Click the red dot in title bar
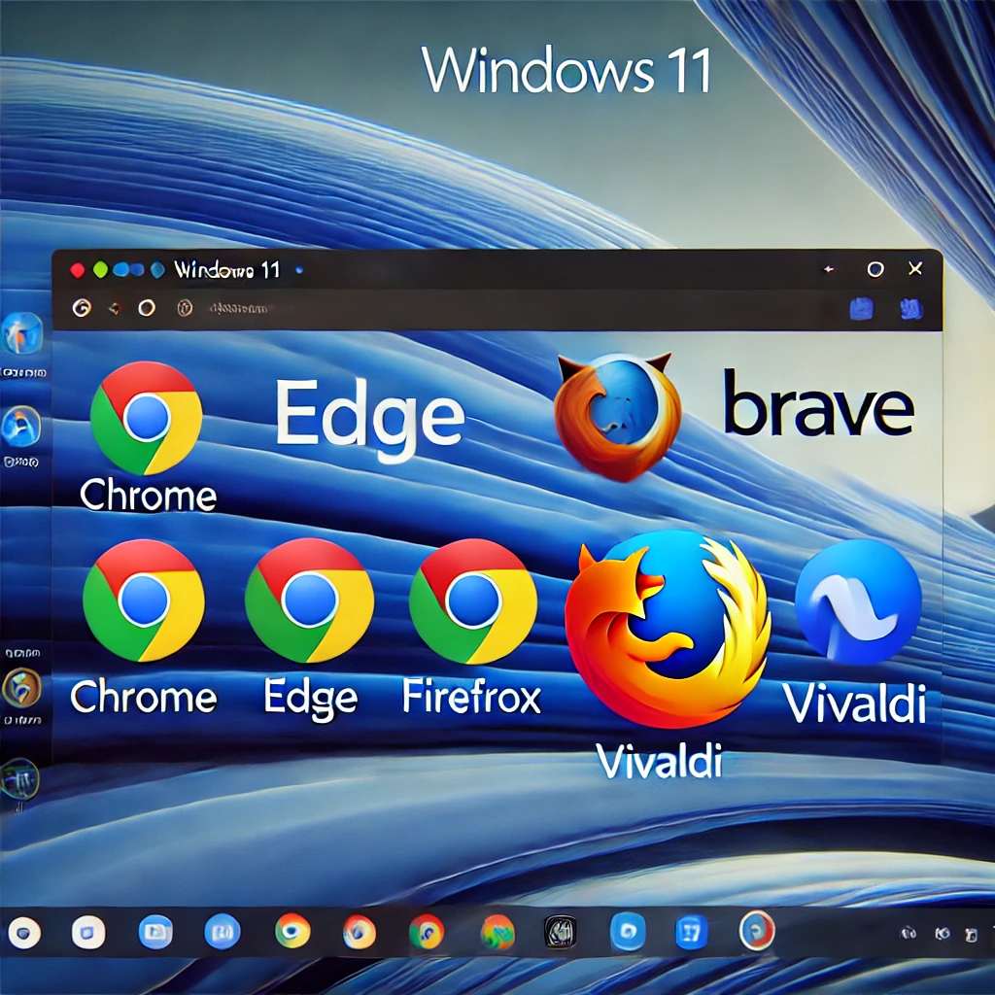The width and height of the screenshot is (995, 995). point(78,270)
